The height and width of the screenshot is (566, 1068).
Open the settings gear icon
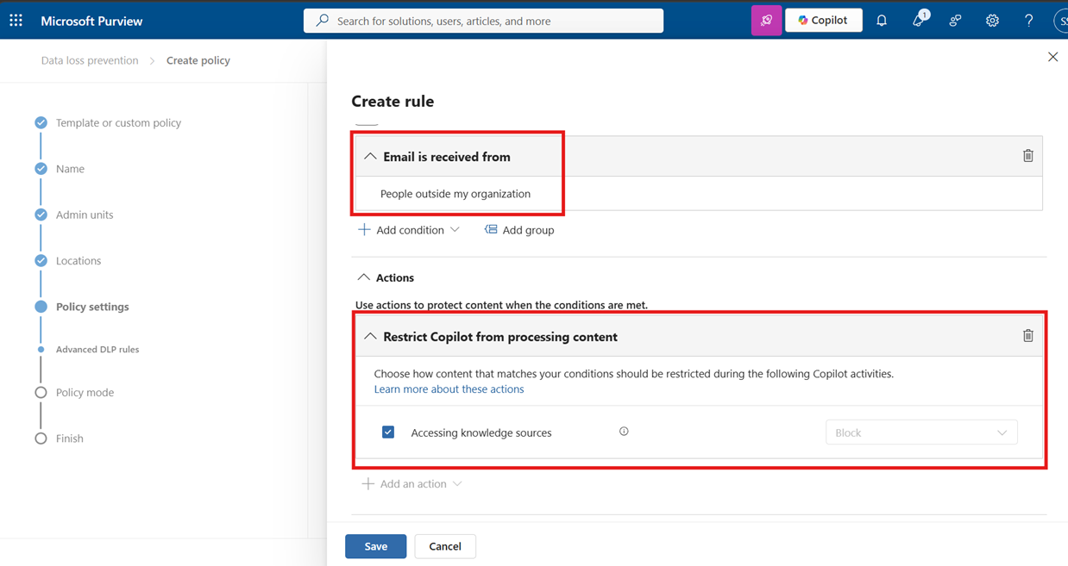992,21
